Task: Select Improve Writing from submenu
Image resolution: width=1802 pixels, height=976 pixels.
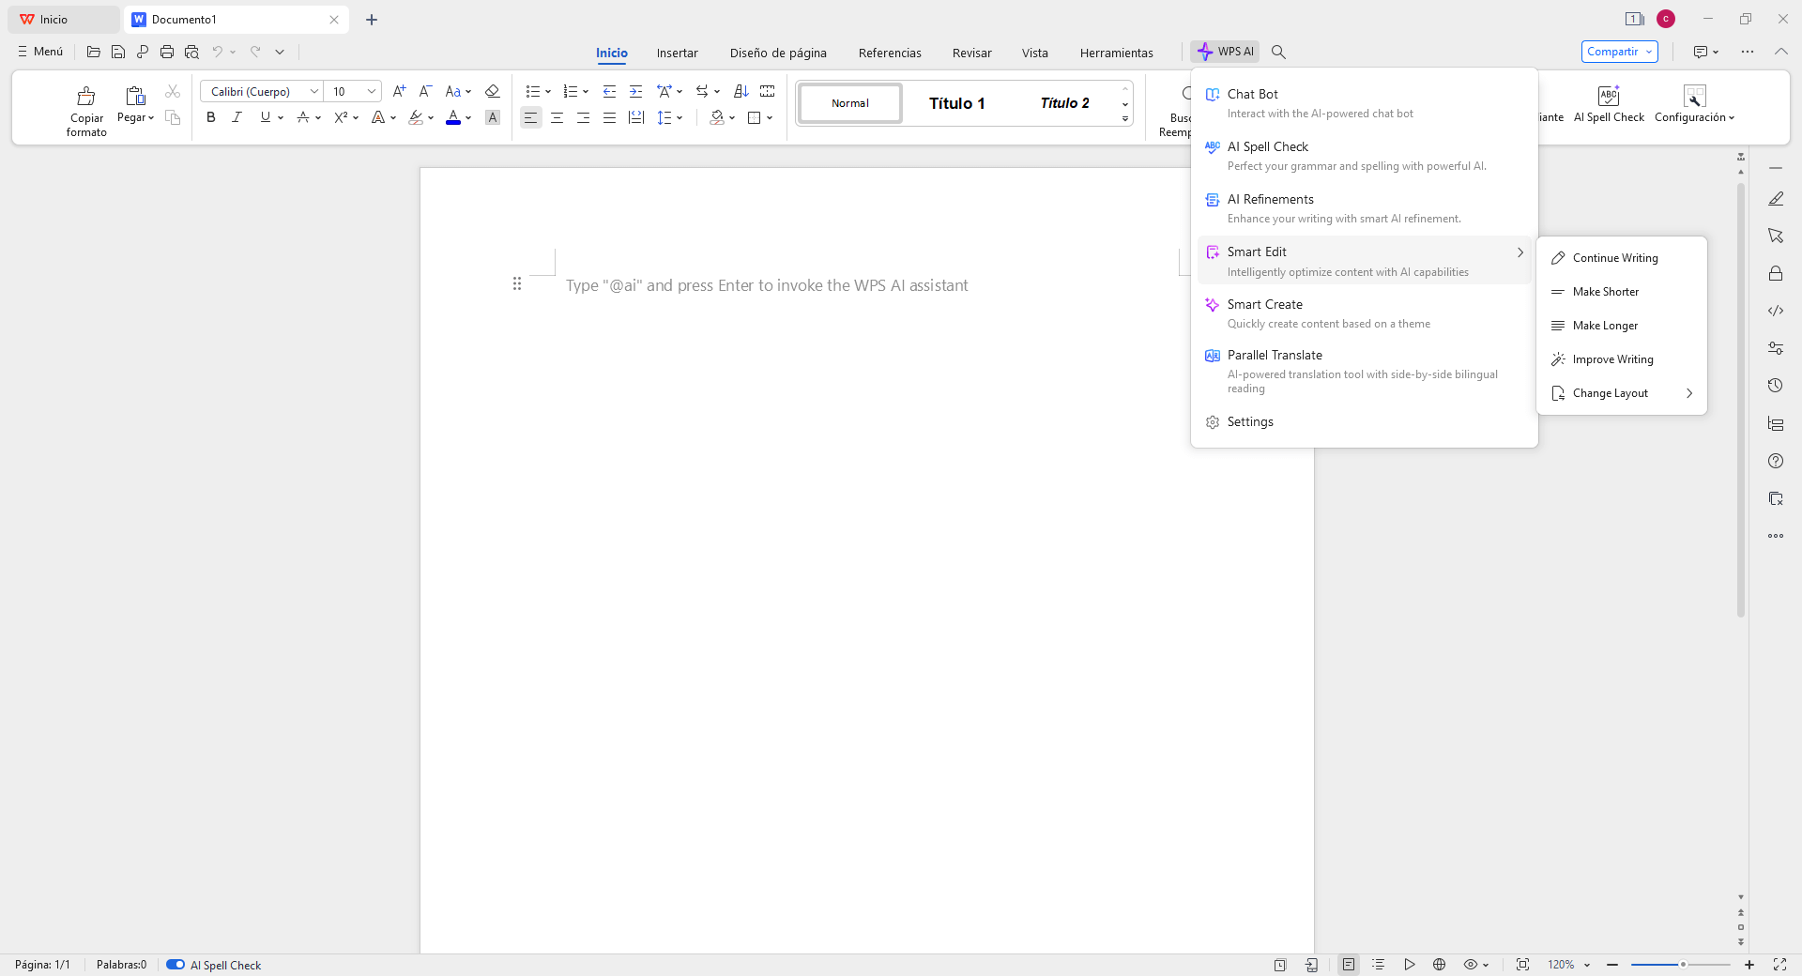Action: pos(1612,359)
